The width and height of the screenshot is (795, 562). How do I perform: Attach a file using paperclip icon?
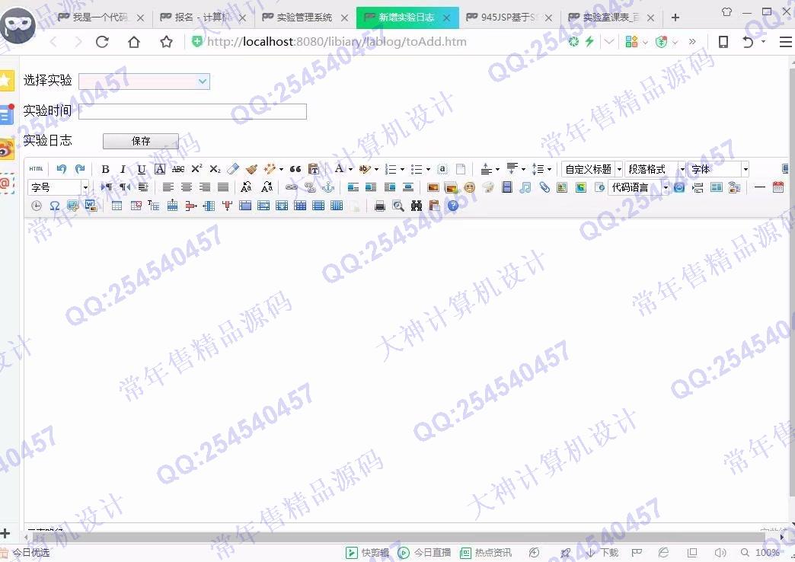[x=544, y=187]
